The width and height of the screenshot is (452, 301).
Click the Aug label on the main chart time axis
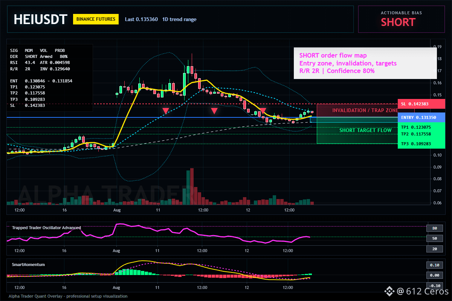tap(116, 210)
